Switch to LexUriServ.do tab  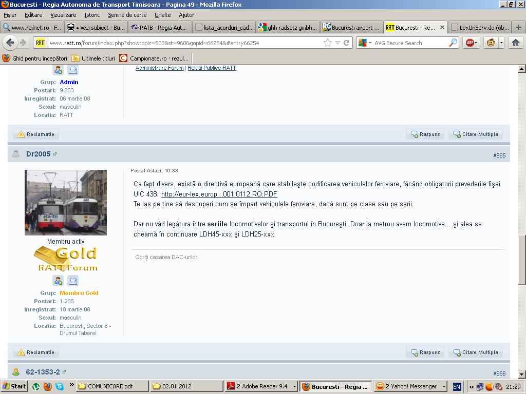tap(480, 28)
